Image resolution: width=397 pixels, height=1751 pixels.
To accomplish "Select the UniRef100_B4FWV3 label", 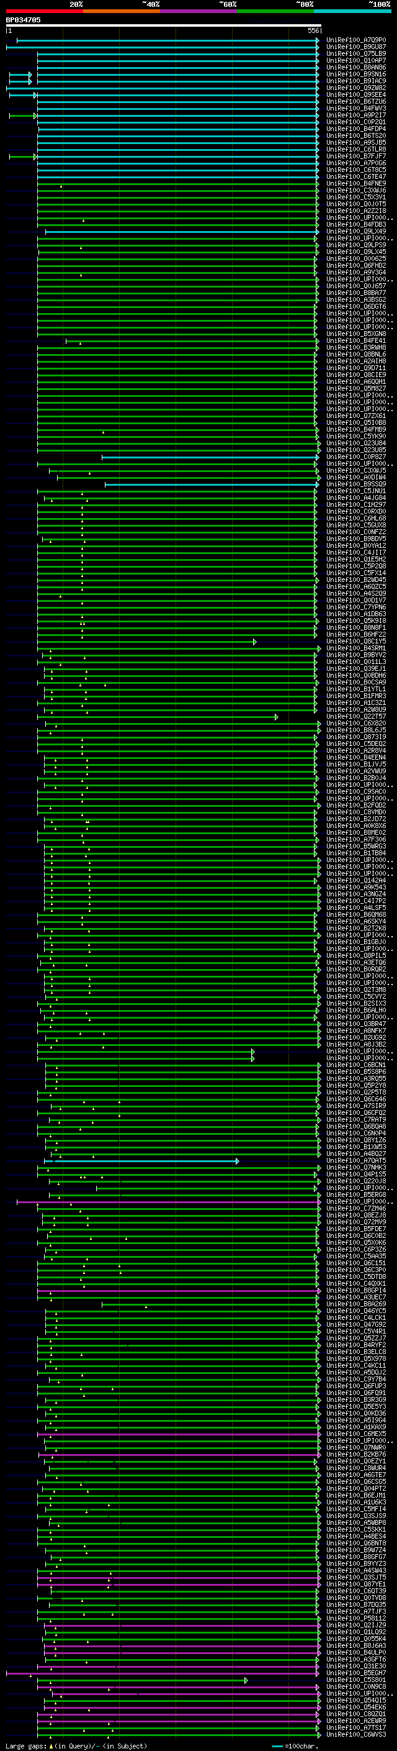I will click(x=355, y=108).
